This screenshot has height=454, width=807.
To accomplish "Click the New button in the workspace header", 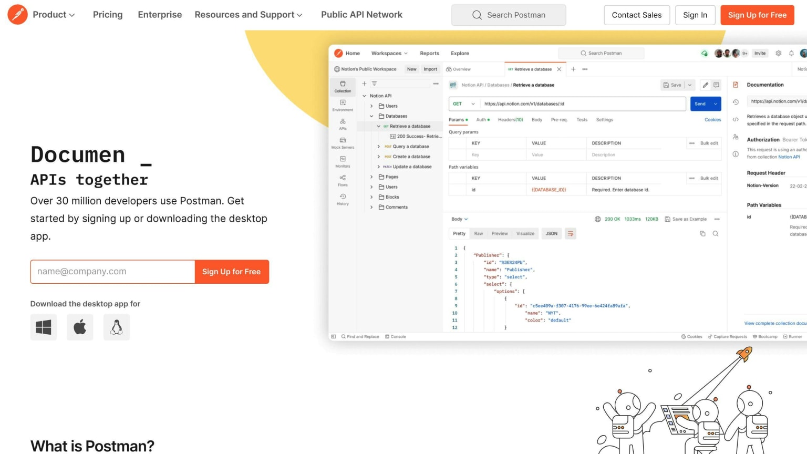I will 412,69.
